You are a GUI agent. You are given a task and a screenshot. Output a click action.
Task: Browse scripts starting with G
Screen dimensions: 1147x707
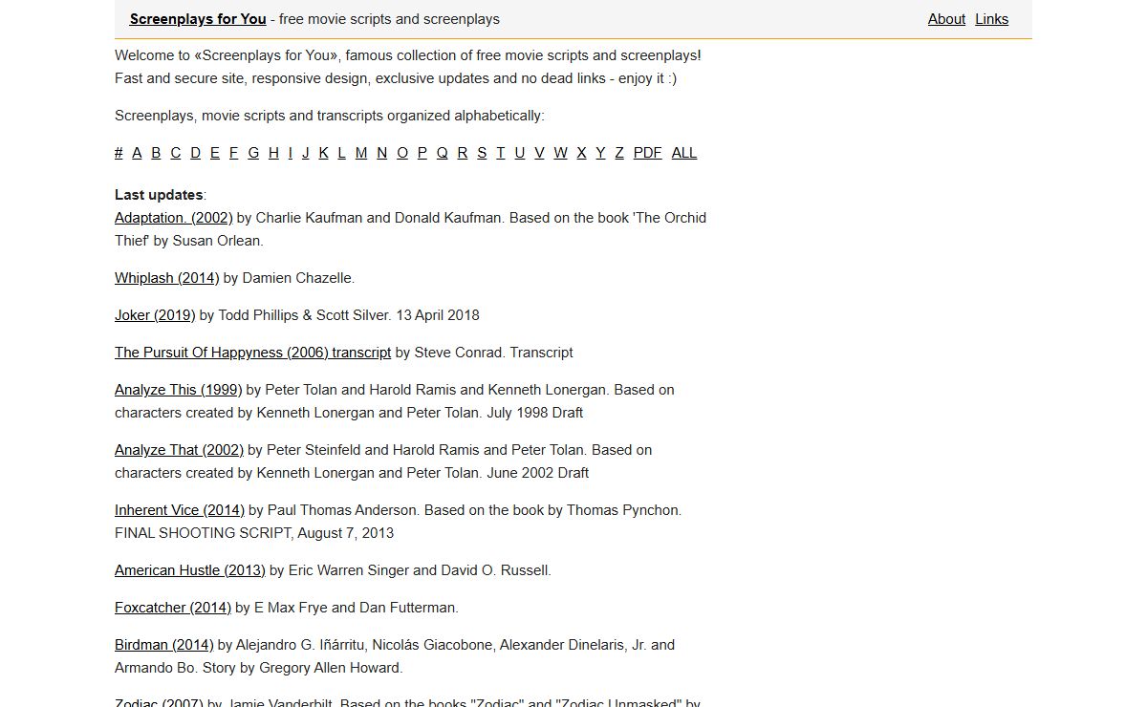[253, 153]
